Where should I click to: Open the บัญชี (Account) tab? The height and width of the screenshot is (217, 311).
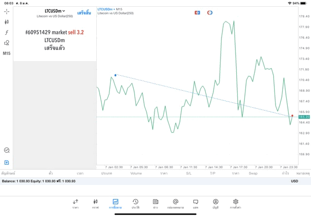pyautogui.click(x=216, y=204)
